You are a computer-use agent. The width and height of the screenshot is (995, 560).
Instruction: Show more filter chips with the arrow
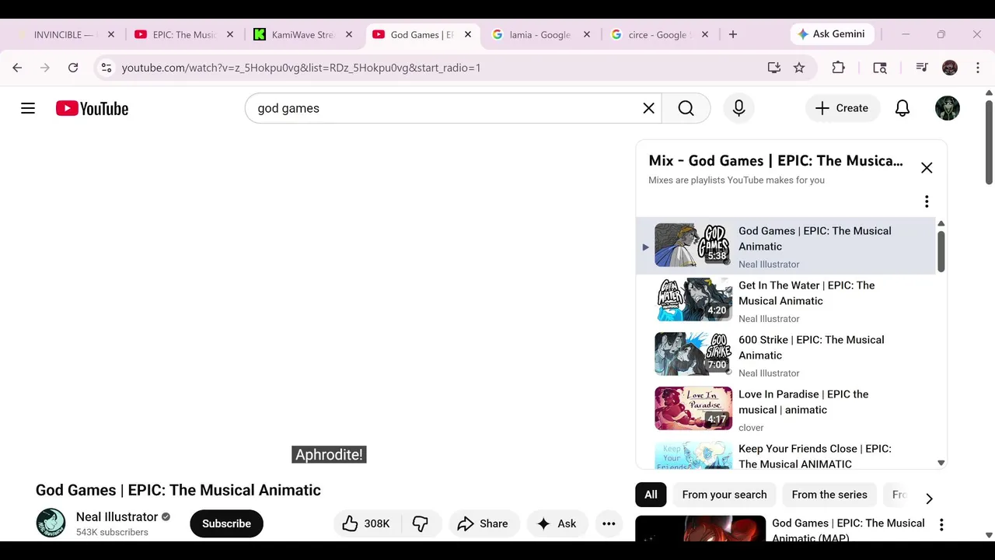(x=929, y=498)
